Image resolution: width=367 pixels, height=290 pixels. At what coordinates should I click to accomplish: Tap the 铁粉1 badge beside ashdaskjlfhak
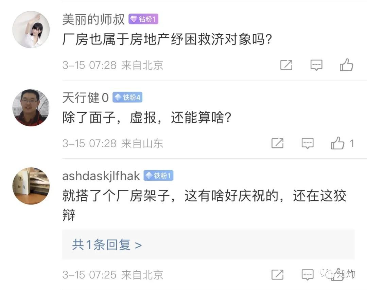[158, 176]
